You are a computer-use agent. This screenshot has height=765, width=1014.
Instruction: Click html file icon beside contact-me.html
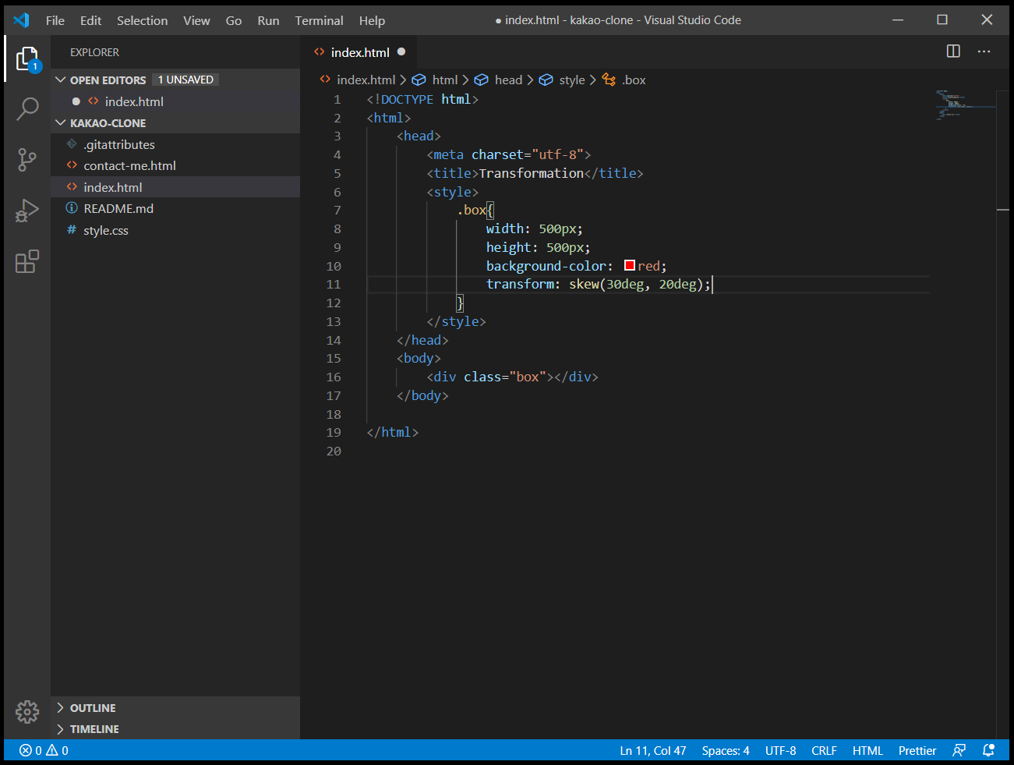(x=72, y=165)
